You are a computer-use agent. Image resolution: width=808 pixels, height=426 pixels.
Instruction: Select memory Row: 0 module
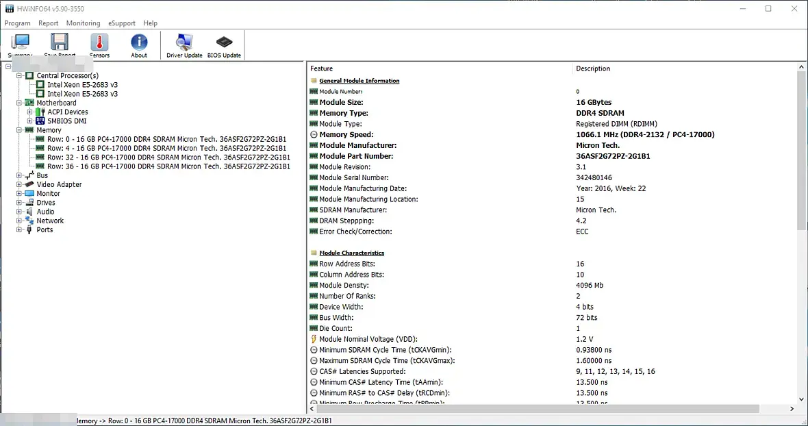pyautogui.click(x=167, y=139)
